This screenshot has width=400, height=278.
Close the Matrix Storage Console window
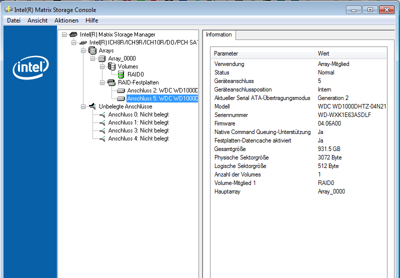pyautogui.click(x=386, y=10)
